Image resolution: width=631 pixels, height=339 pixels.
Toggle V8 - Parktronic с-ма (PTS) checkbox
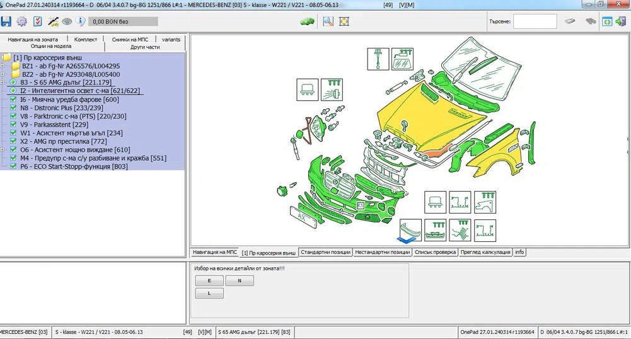pos(13,116)
